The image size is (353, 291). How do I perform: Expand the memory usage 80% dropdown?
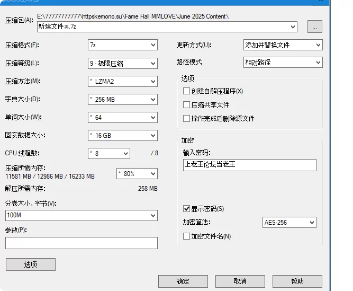point(137,174)
